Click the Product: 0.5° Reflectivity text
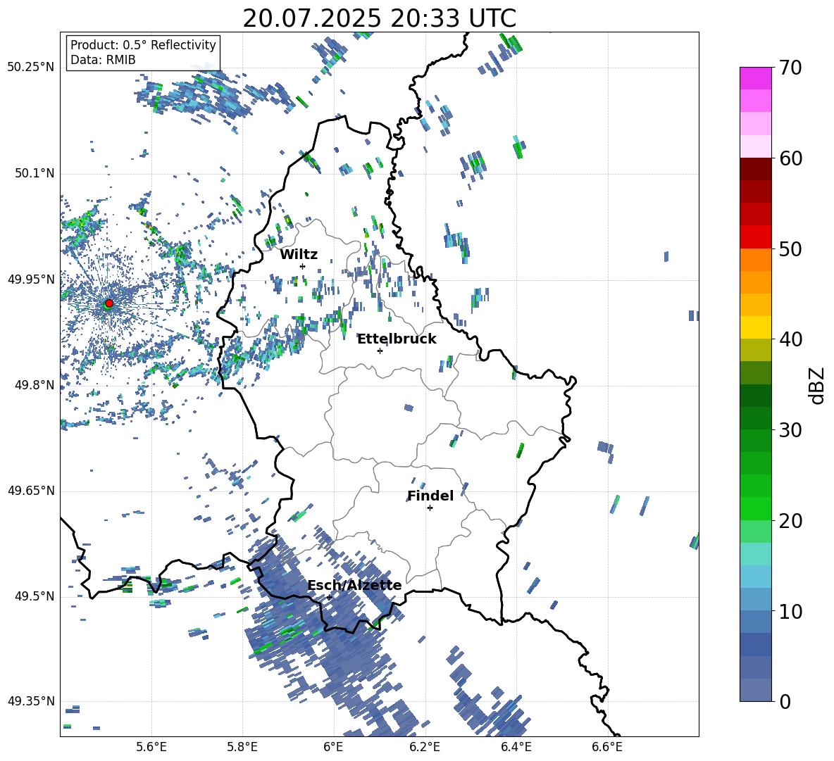The height and width of the screenshot is (761, 834). click(143, 44)
